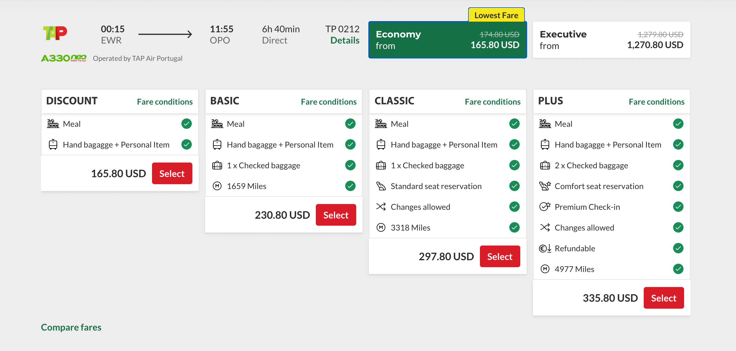Screen dimensions: 736x351
Task: Select the Basic fare at 230.80 USD
Action: tap(336, 215)
